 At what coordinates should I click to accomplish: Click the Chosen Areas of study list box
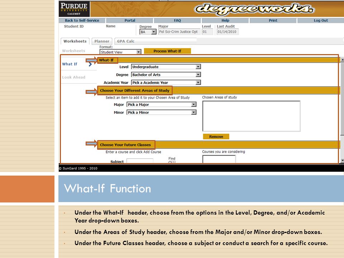click(x=252, y=116)
